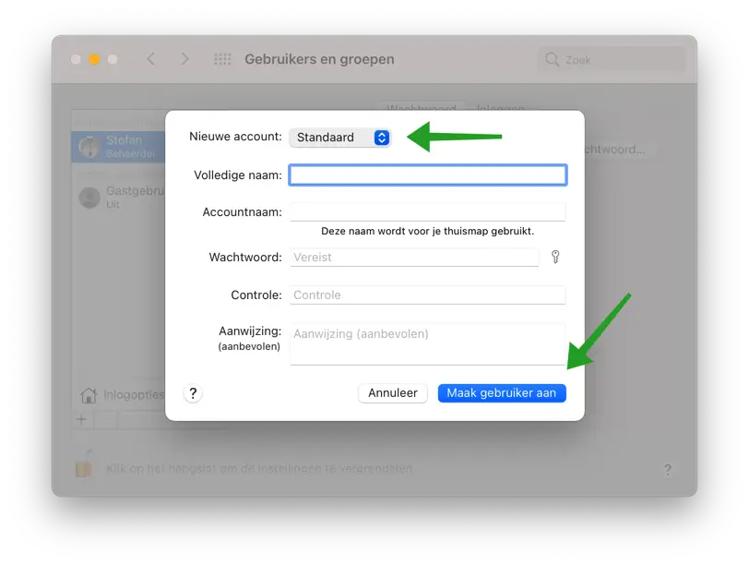Open help with the dialog question mark
Image resolution: width=749 pixels, height=565 pixels.
pos(193,393)
